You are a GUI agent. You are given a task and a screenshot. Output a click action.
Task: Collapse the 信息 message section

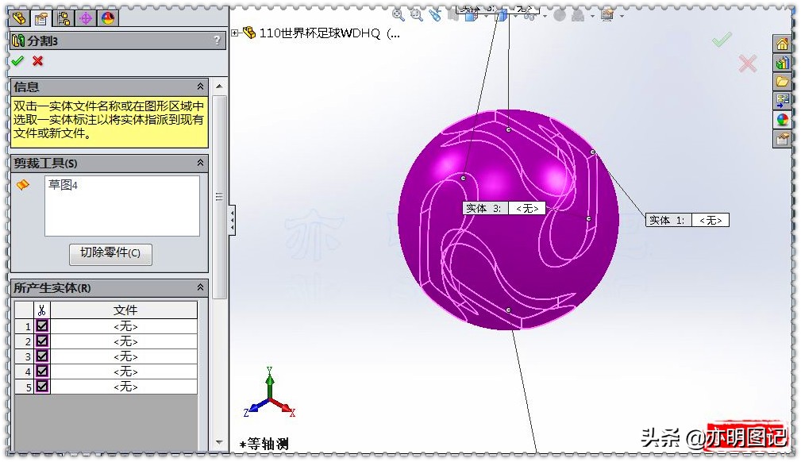pyautogui.click(x=201, y=87)
